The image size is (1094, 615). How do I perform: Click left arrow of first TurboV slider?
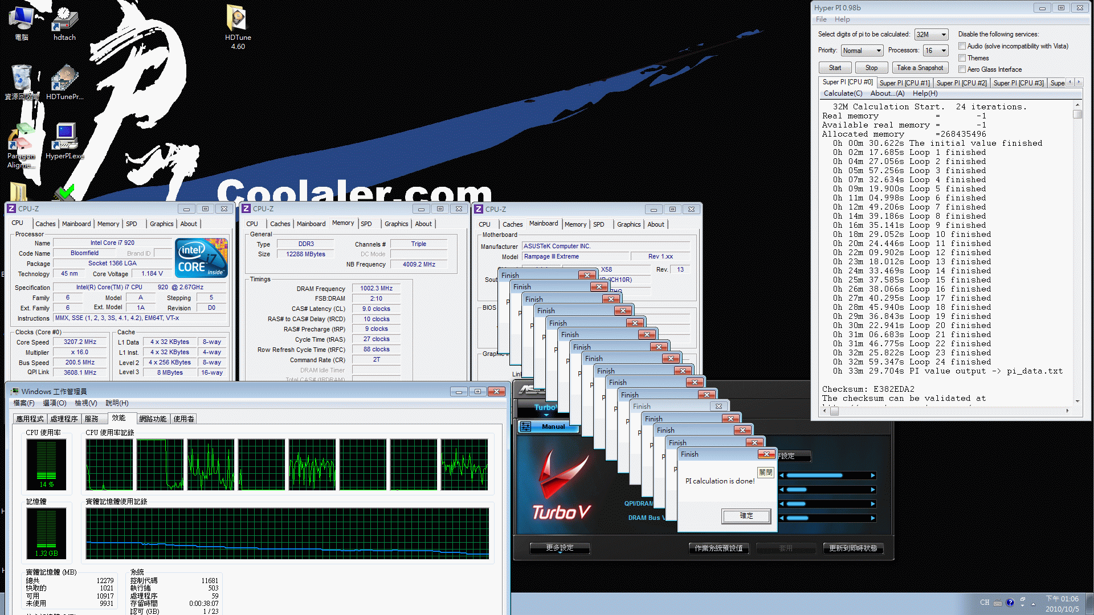pyautogui.click(x=782, y=475)
